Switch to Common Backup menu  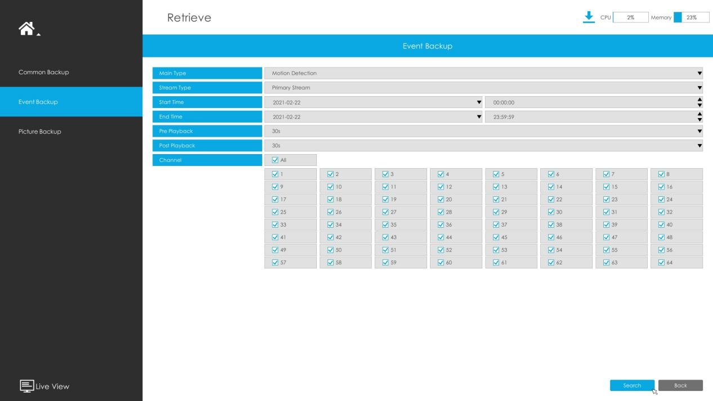click(44, 72)
